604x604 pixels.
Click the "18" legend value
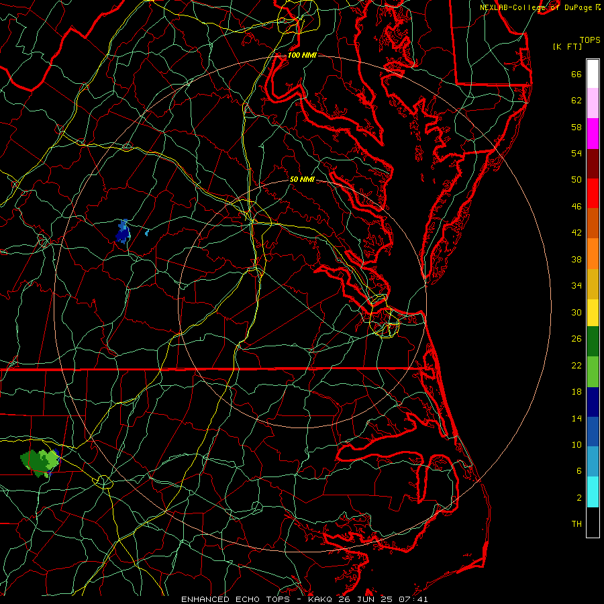coord(576,392)
